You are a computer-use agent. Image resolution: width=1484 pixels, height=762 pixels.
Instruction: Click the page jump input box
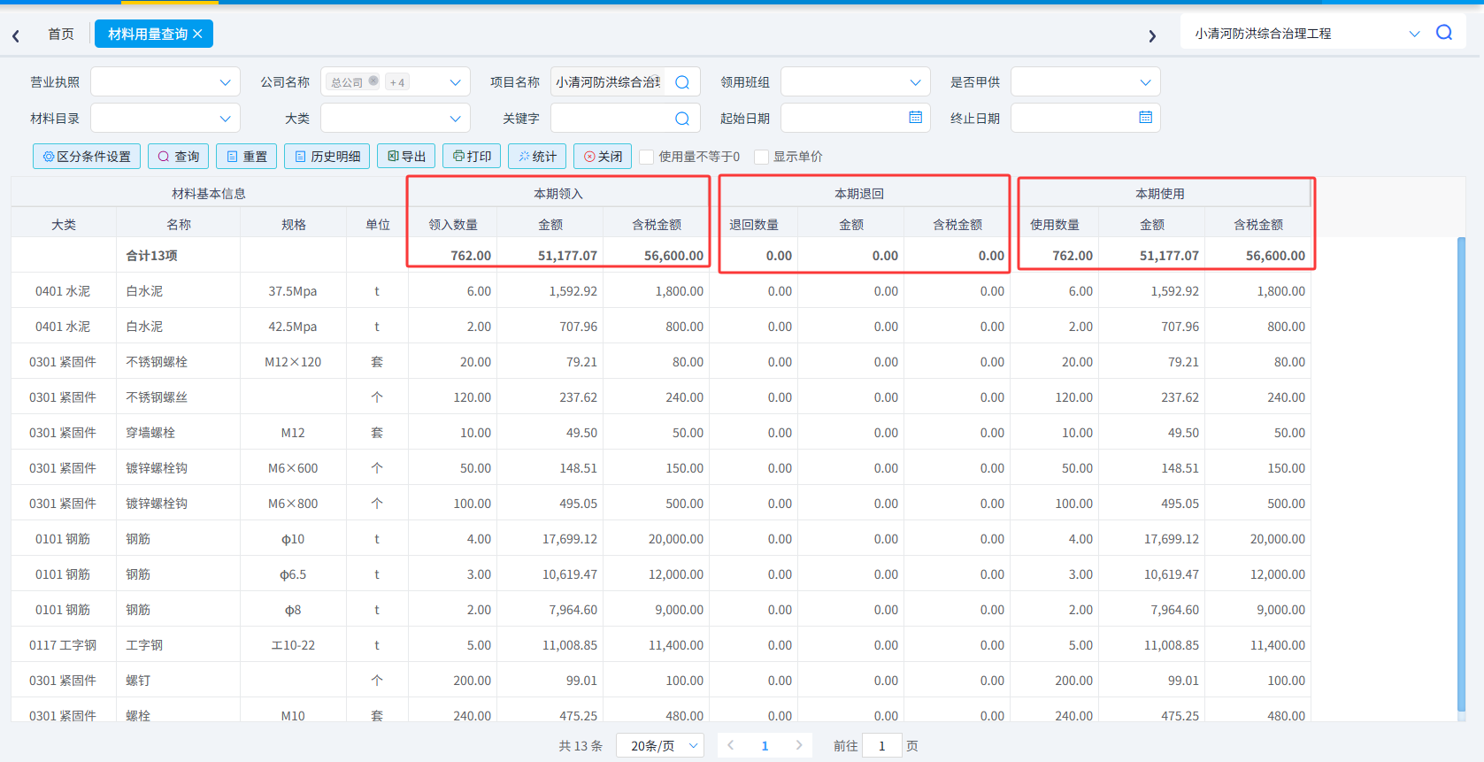(882, 746)
